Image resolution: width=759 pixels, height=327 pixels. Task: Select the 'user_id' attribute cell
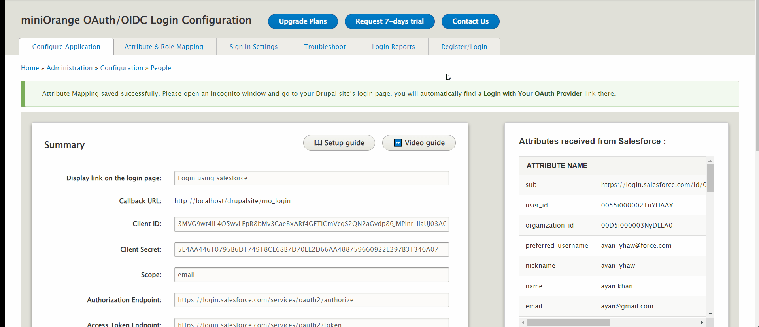(x=557, y=205)
